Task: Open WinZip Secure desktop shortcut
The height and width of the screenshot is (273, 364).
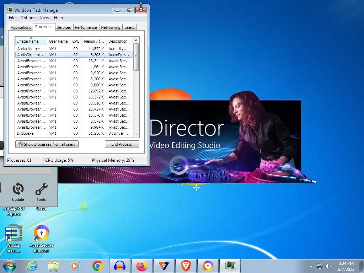Action: [x=14, y=239]
